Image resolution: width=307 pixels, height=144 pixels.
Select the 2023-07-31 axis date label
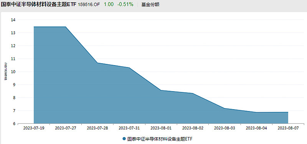[x=129, y=128]
